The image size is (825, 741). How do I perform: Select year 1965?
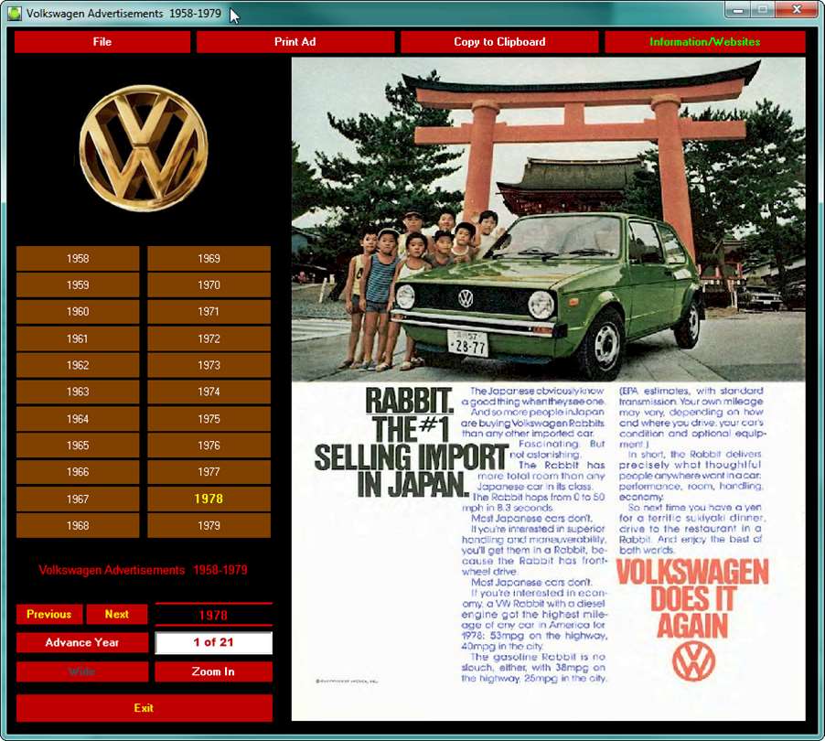click(78, 446)
